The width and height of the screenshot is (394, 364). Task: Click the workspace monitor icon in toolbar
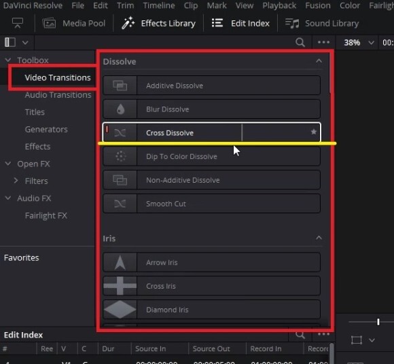18,23
